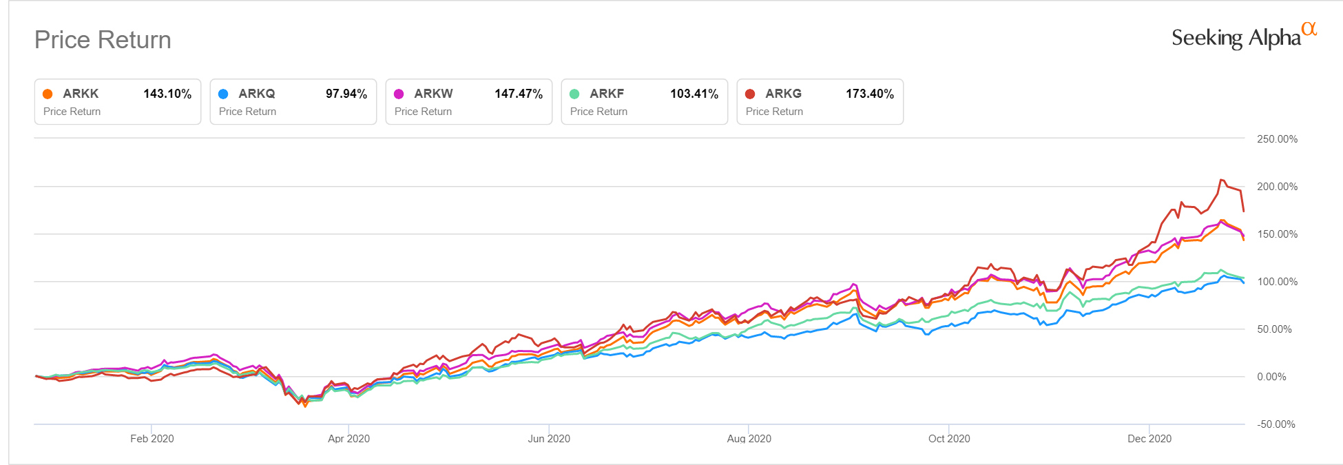Click the Price Return chart title

tap(103, 40)
